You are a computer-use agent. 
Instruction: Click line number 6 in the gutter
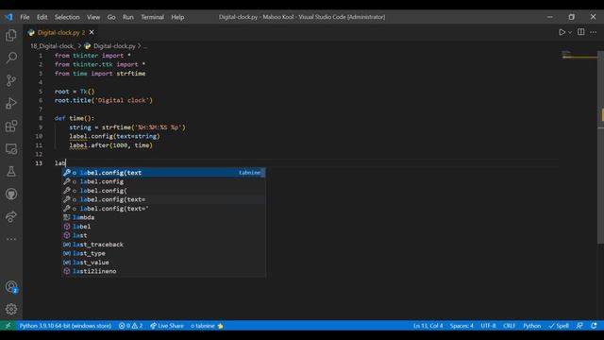41,100
